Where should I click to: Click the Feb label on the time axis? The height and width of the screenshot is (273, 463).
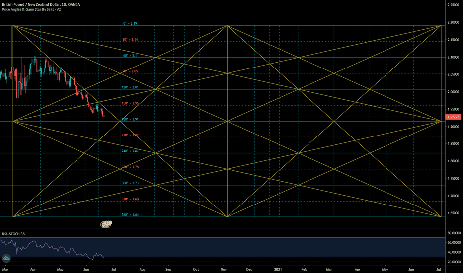(x=304, y=269)
